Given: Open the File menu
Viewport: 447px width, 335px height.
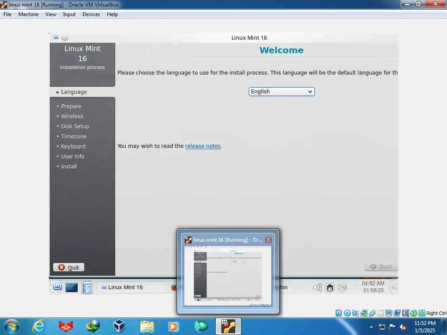Looking at the screenshot, I should tap(7, 14).
